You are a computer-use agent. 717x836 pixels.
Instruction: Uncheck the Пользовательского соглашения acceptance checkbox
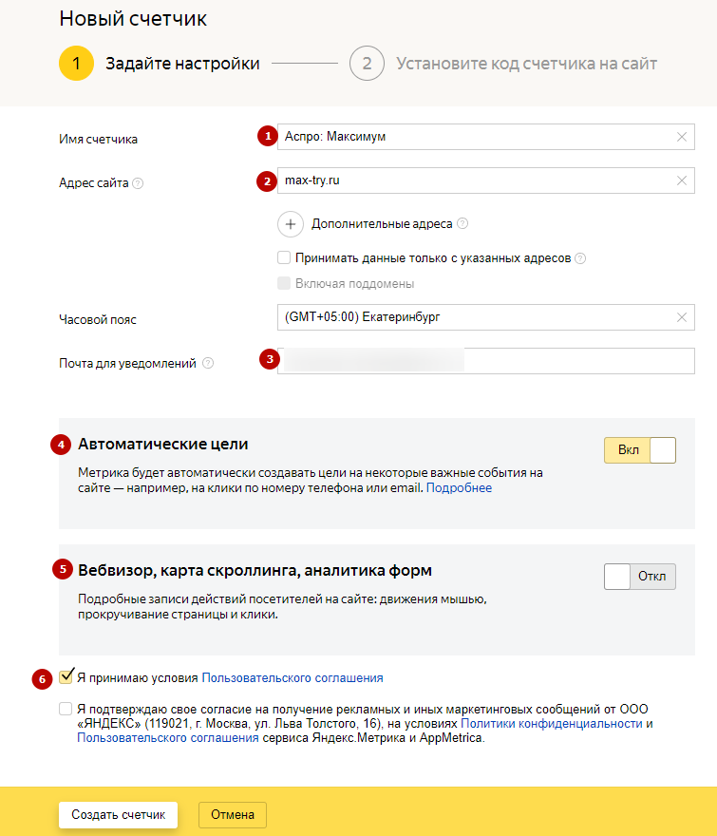66,676
